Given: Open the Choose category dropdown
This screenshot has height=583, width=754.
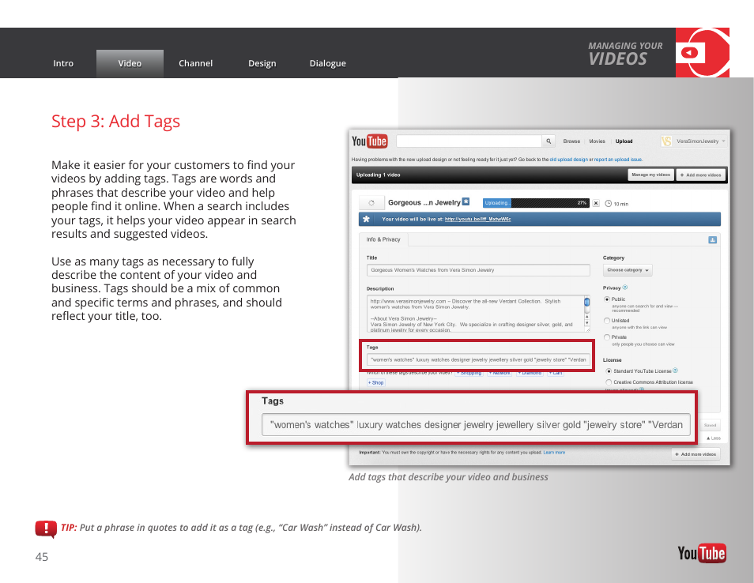Looking at the screenshot, I should [x=628, y=270].
